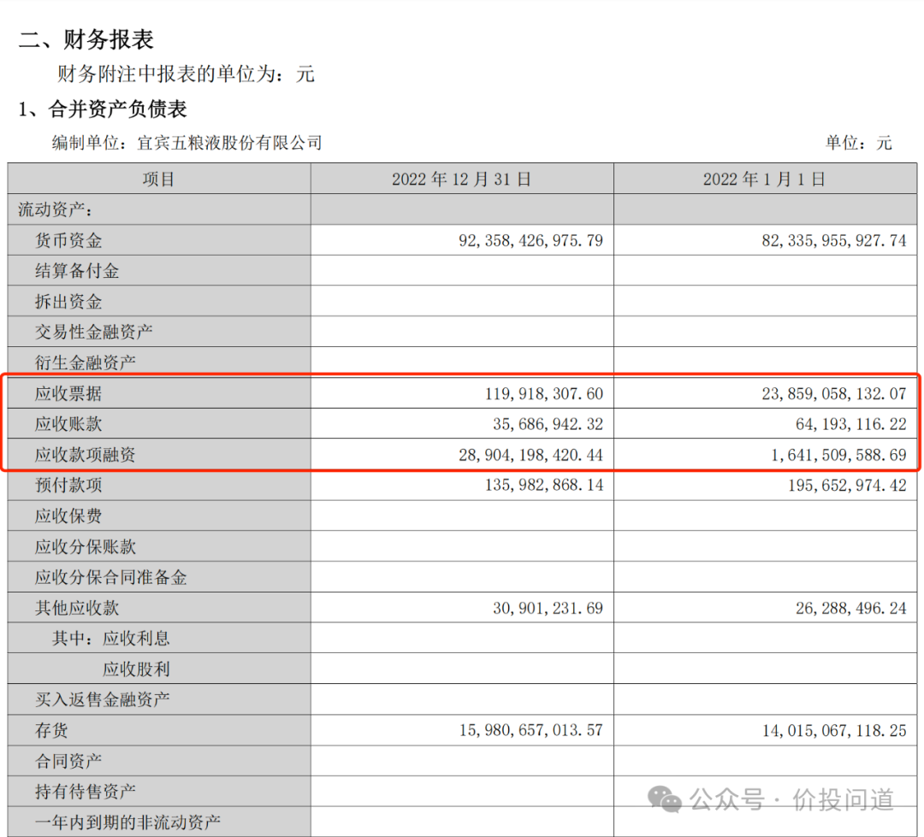924x837 pixels.
Task: Select value 15,980,657,013.57
Action: [x=531, y=730]
